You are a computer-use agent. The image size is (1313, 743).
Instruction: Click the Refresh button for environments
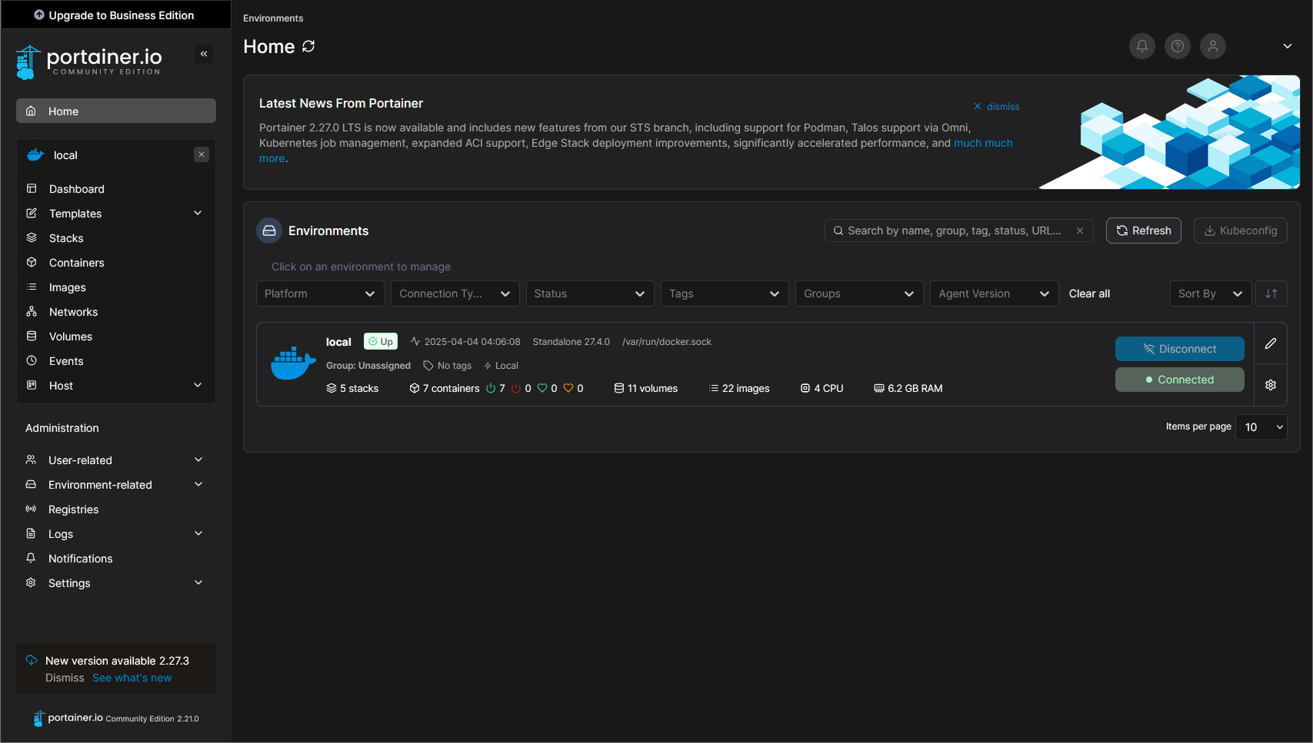(x=1144, y=230)
